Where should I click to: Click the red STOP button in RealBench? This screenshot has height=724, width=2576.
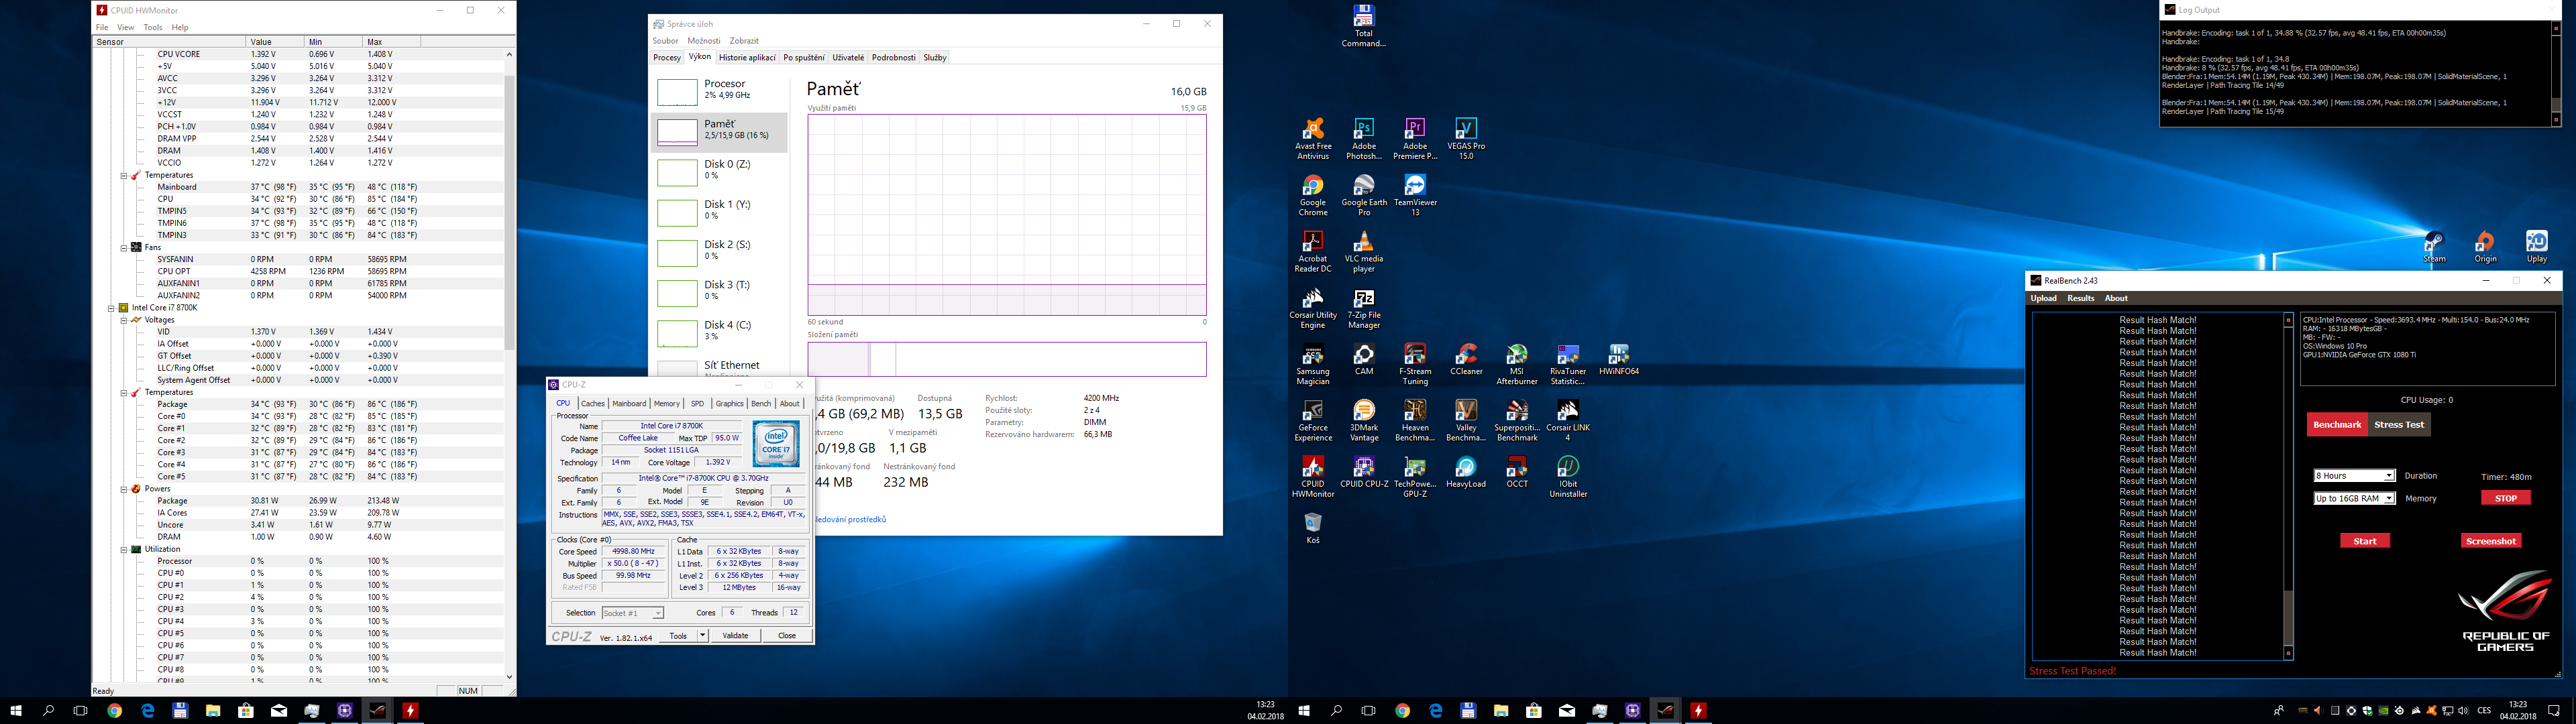pyautogui.click(x=2505, y=498)
